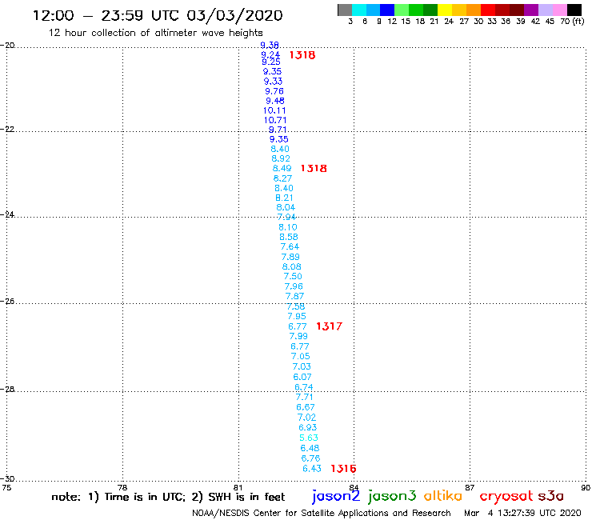Click the altika satellite legend label
Image resolution: width=592 pixels, height=520 pixels.
pos(443,495)
